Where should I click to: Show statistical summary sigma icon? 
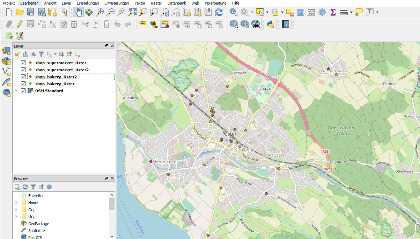tap(333, 12)
